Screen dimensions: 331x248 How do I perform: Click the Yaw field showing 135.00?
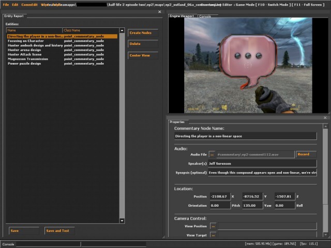(252, 206)
